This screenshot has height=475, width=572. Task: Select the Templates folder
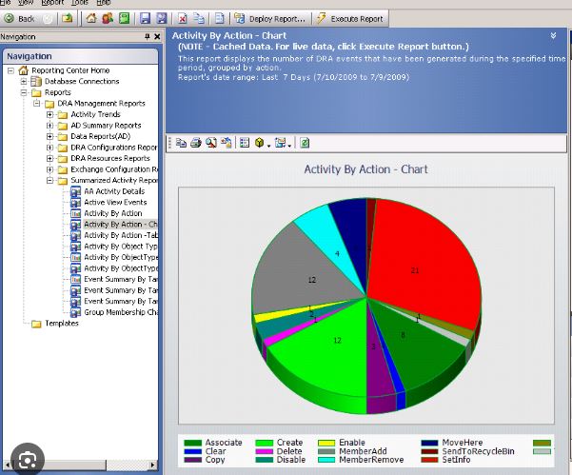coord(61,324)
